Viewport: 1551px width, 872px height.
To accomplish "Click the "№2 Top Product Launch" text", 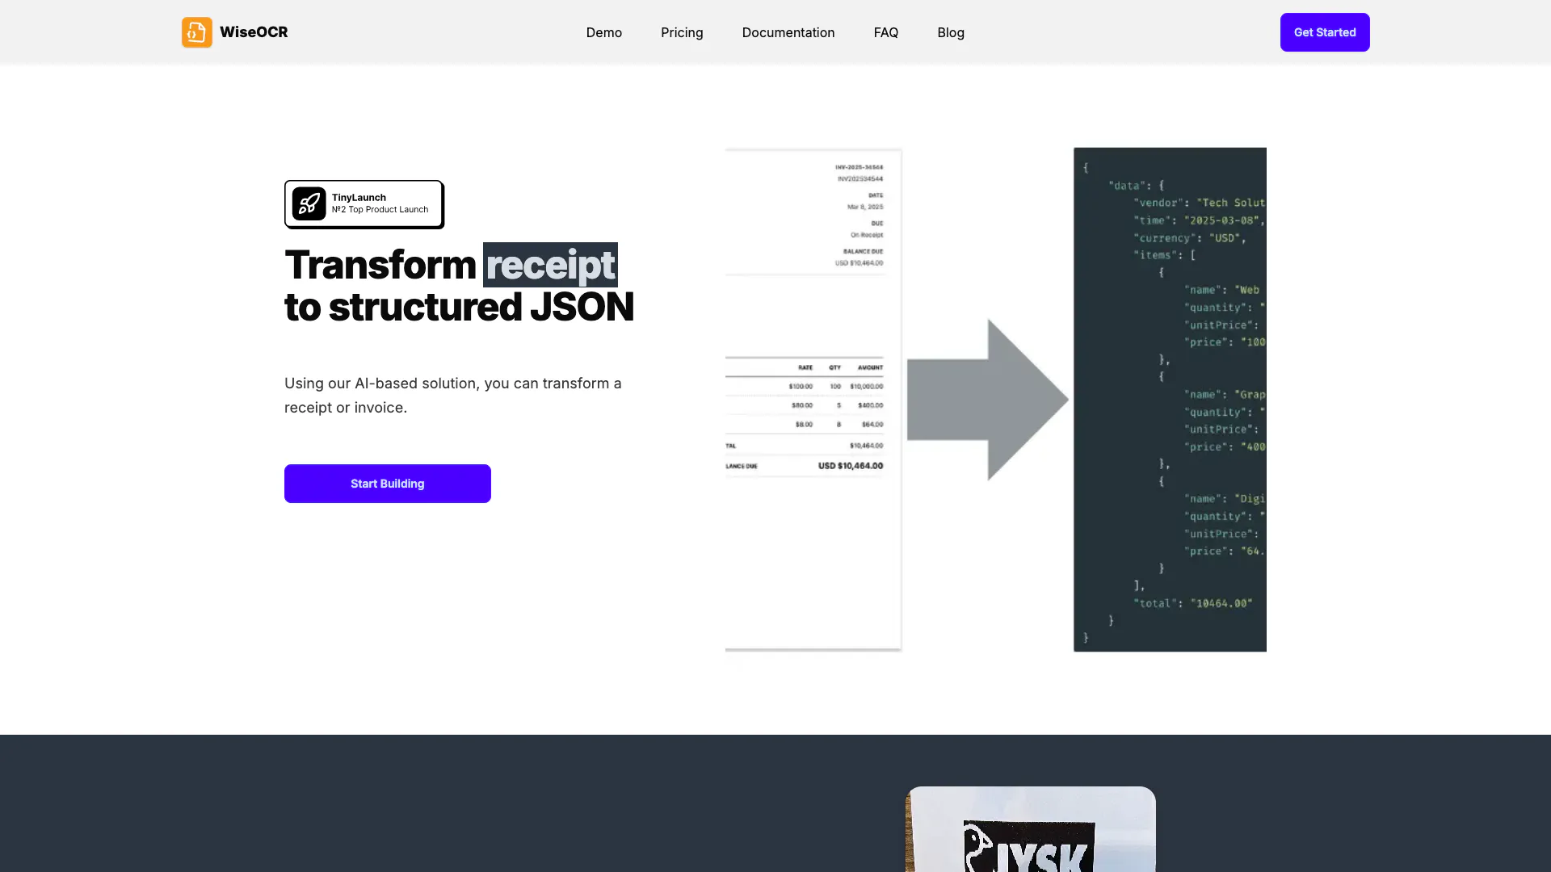I will pyautogui.click(x=380, y=210).
